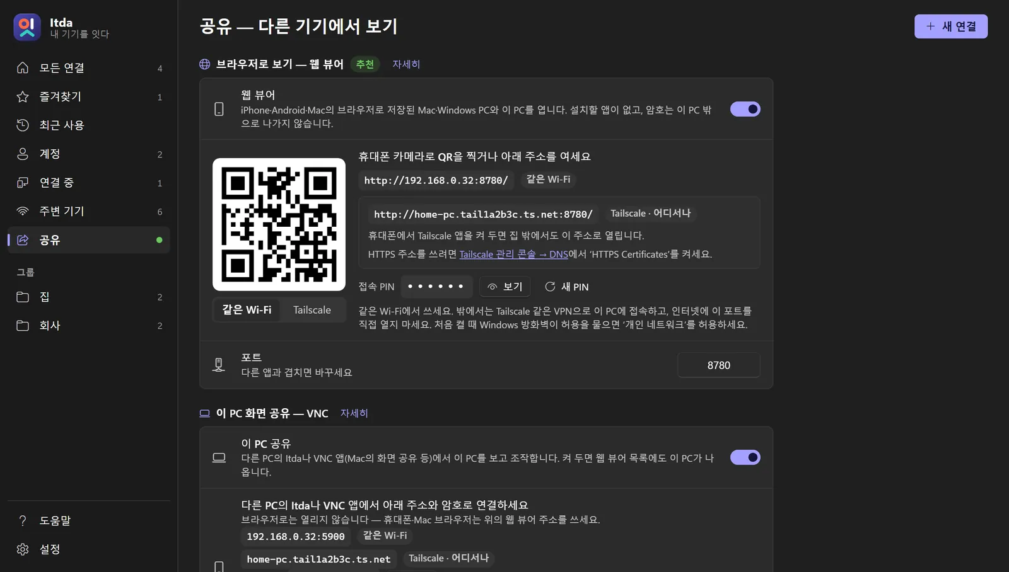Click the eye icon on 보기 button
The height and width of the screenshot is (572, 1009).
493,287
